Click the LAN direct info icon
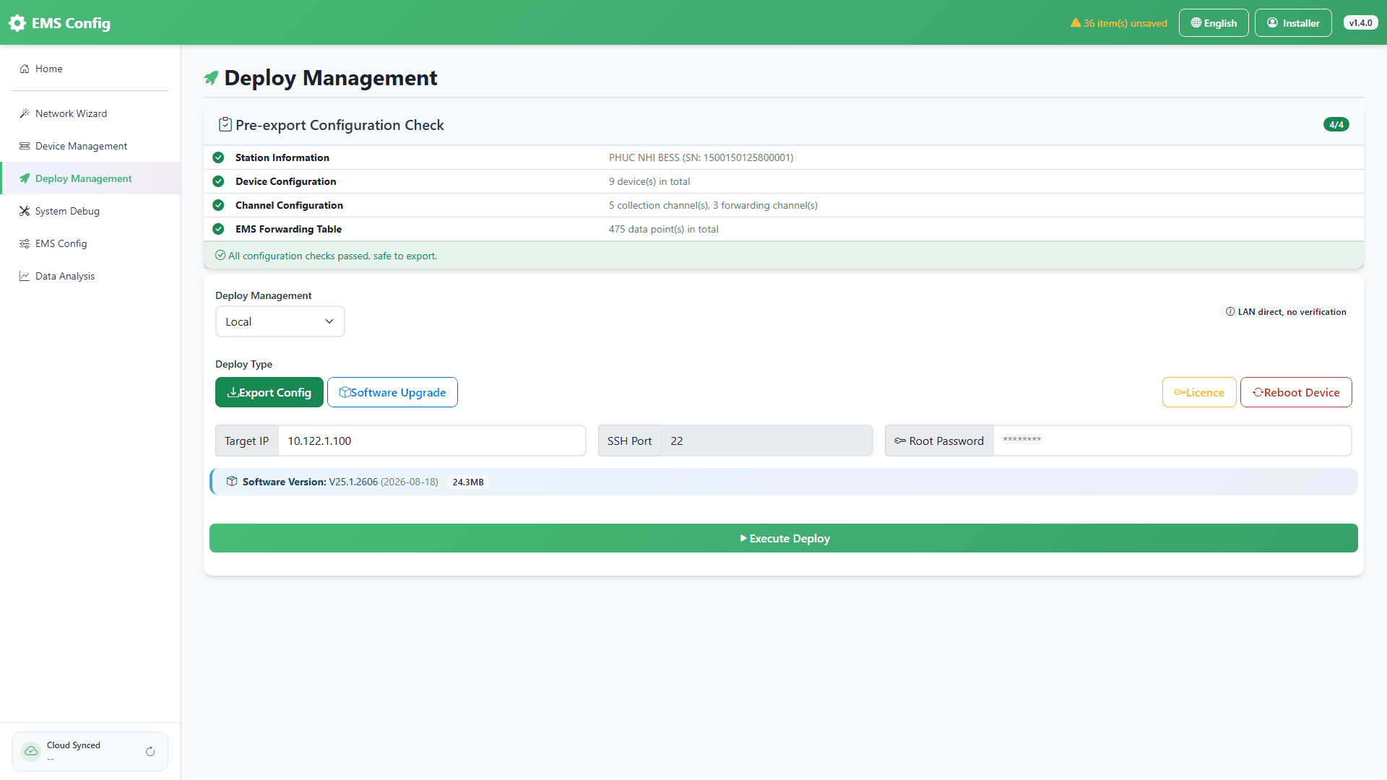This screenshot has height=780, width=1387. 1230,312
